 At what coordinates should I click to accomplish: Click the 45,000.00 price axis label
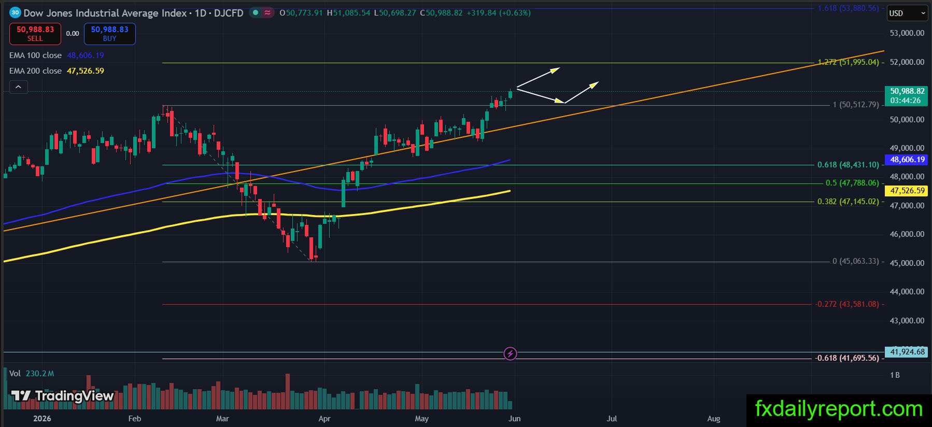click(907, 263)
